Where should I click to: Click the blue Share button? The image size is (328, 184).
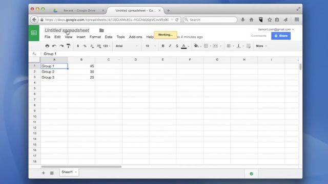pyautogui.click(x=281, y=36)
